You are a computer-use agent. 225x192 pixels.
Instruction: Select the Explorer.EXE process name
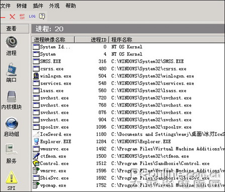point(55,142)
